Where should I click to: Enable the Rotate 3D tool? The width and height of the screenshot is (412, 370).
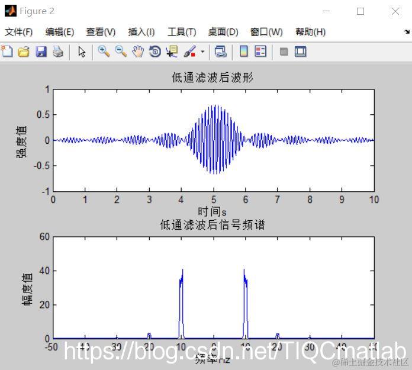[155, 52]
